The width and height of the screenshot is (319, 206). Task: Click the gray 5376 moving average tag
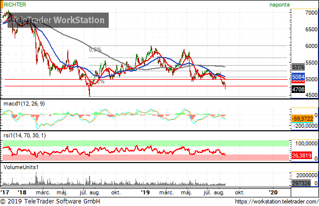click(x=298, y=67)
